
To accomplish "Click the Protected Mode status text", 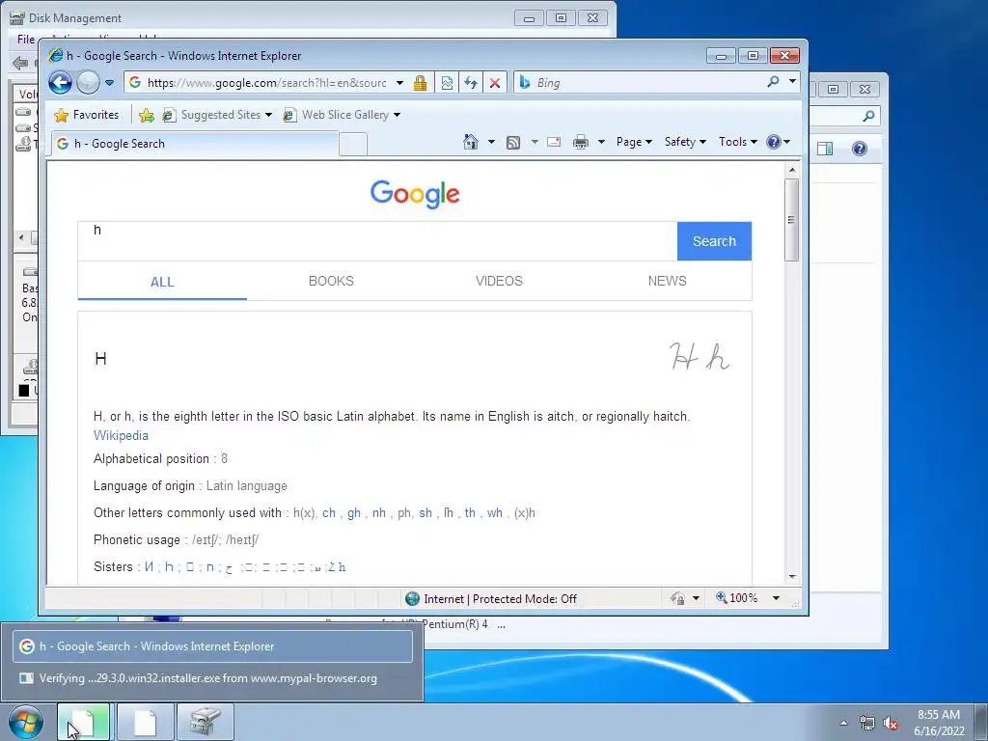I will [501, 598].
